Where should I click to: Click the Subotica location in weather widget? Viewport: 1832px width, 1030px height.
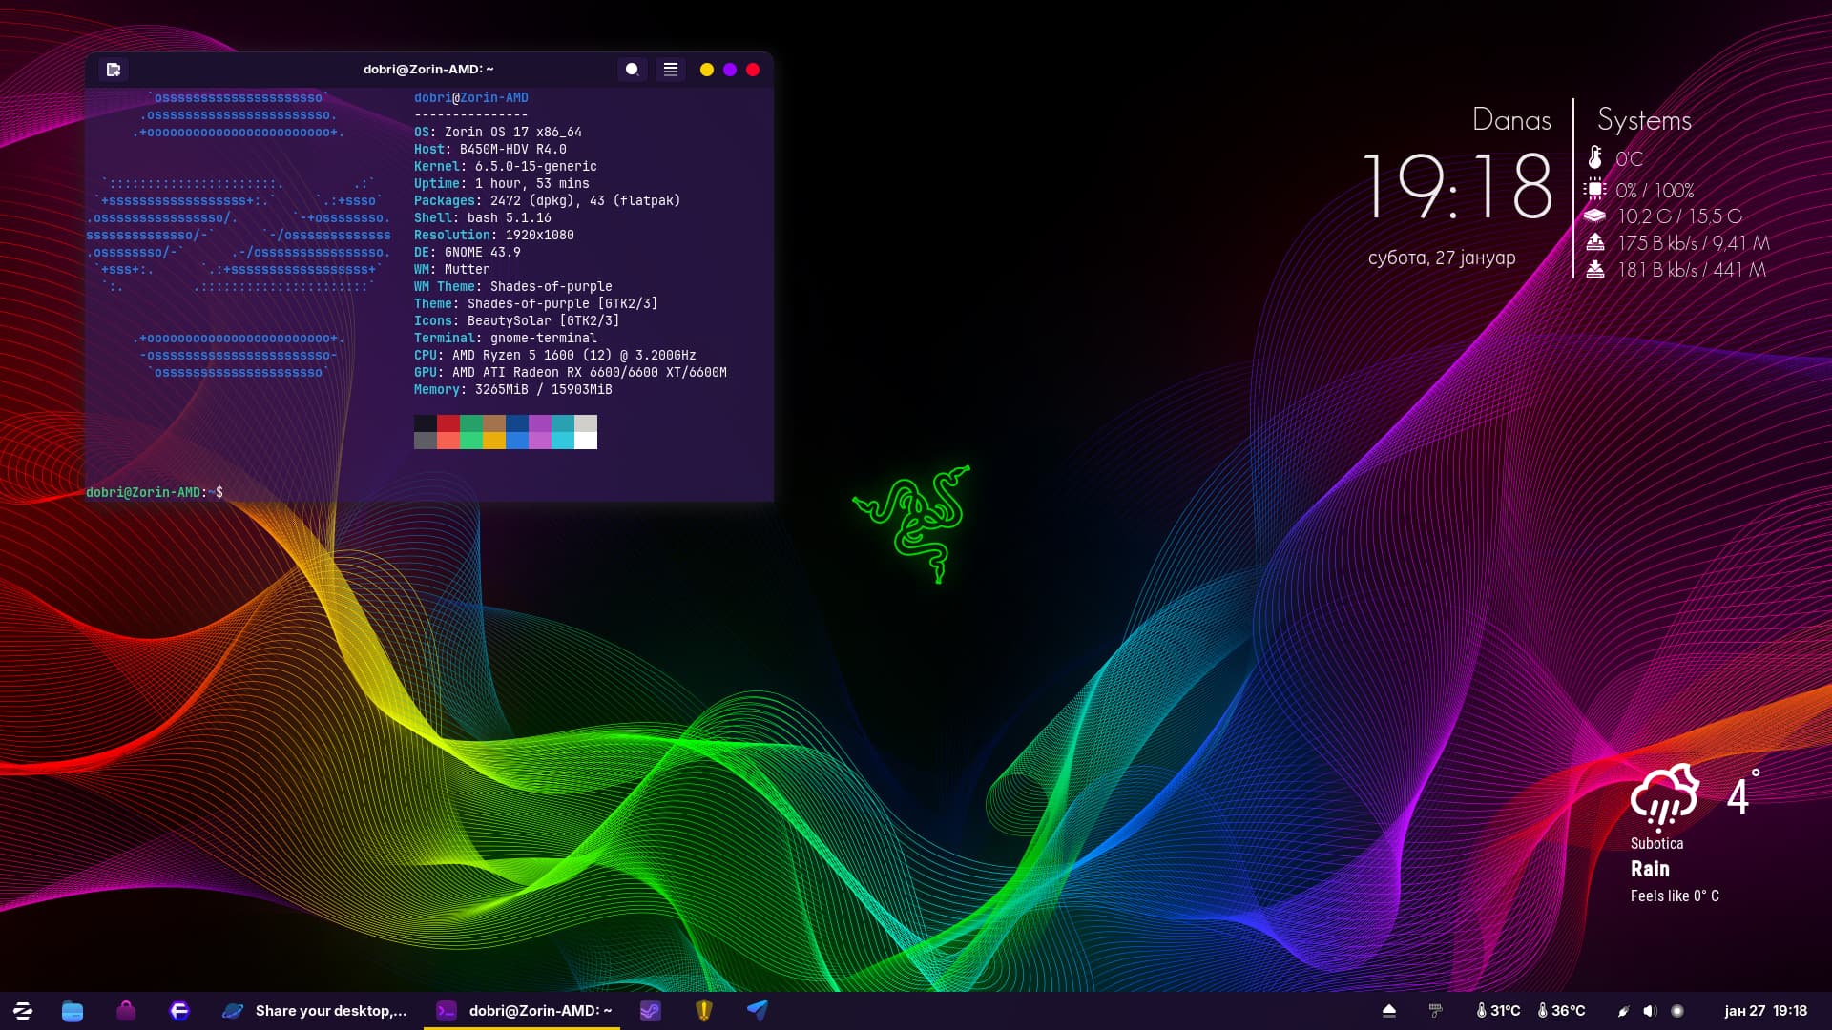(x=1656, y=844)
